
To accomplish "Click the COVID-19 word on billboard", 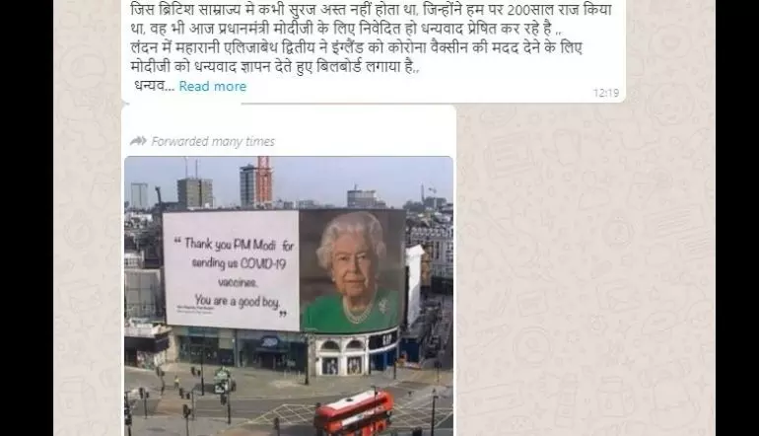I will [x=263, y=263].
